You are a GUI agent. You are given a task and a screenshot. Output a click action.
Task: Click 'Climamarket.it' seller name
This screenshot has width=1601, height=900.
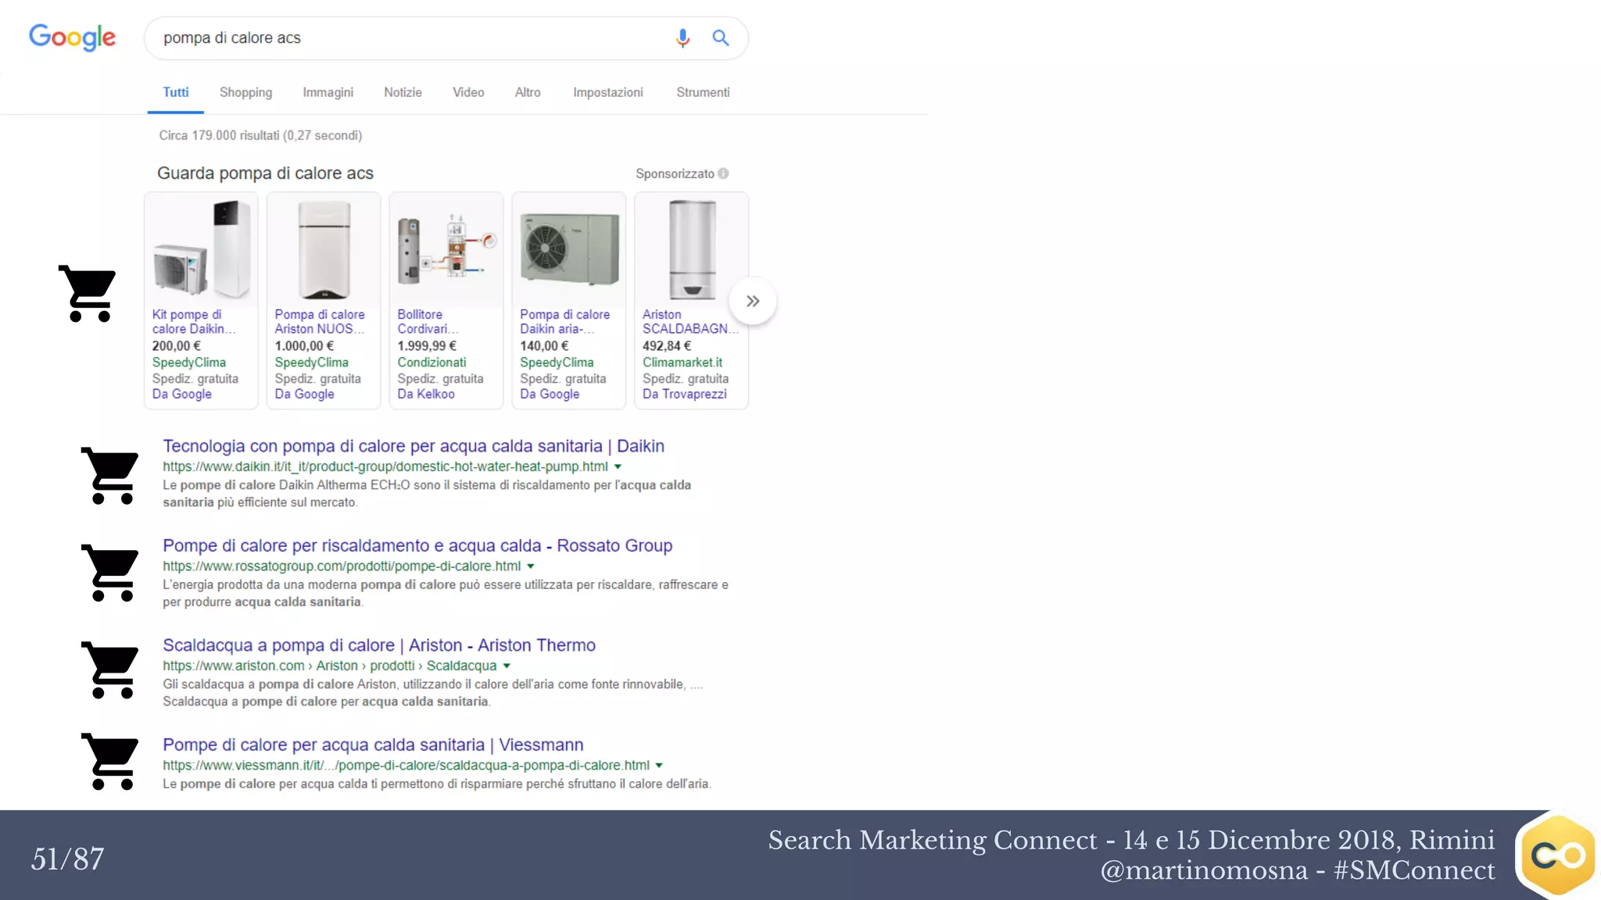pos(682,362)
